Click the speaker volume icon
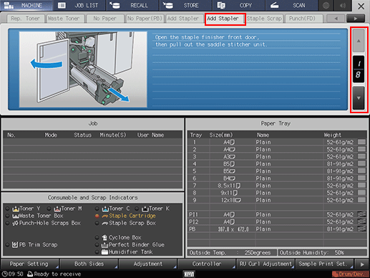370x278 pixels. [343, 6]
